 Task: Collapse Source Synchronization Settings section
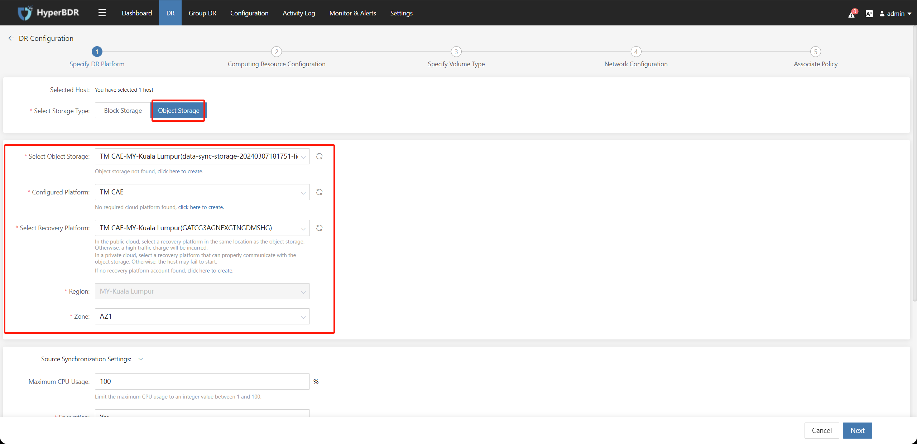coord(141,359)
